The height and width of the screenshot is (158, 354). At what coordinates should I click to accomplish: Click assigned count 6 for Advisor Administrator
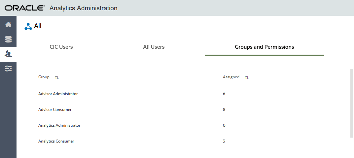click(224, 94)
